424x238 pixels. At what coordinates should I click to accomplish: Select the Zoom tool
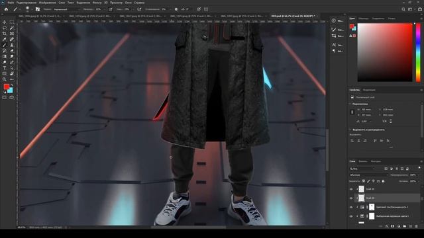coord(5,79)
